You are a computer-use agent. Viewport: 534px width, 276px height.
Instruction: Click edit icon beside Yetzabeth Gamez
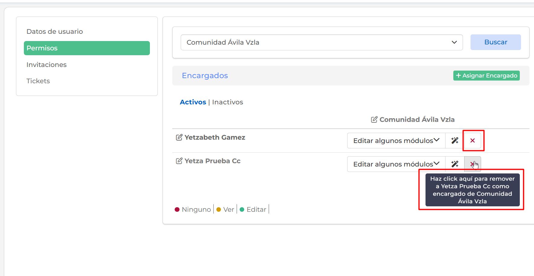(x=179, y=138)
